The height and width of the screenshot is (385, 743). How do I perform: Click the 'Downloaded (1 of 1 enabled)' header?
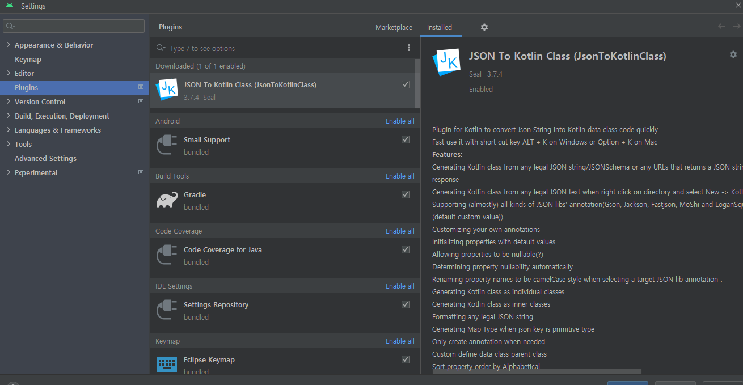[x=200, y=66]
